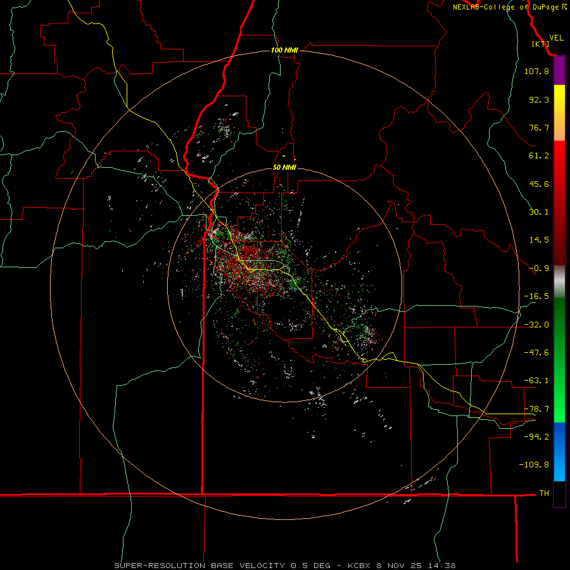Select the 14.5 legend value

coord(539,240)
